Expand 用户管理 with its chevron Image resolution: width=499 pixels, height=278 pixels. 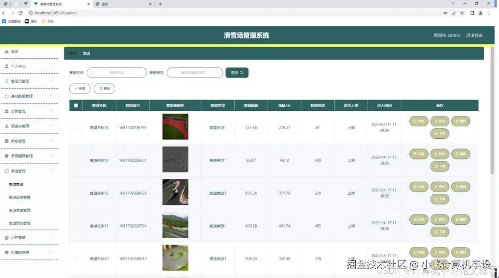coord(51,237)
